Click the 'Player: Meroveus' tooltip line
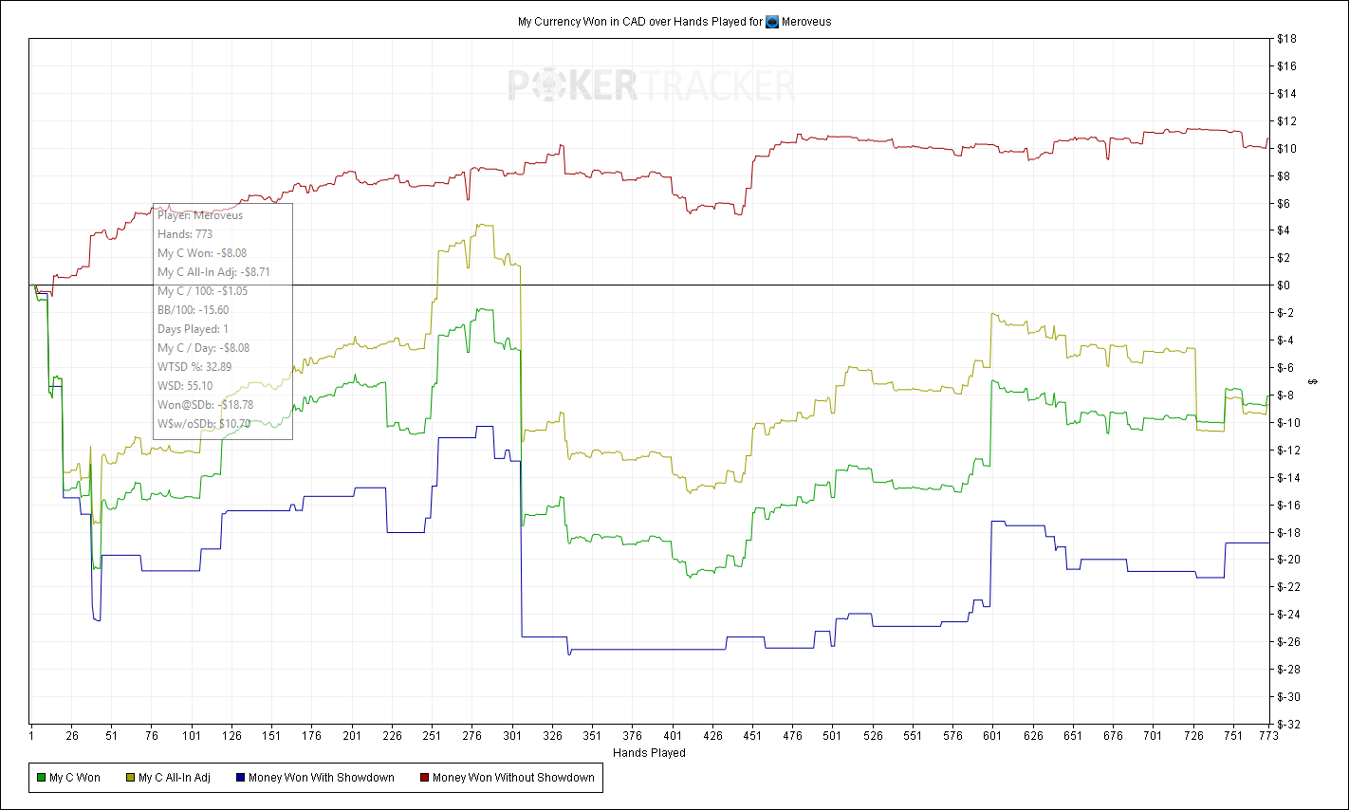The height and width of the screenshot is (810, 1349). 200,215
